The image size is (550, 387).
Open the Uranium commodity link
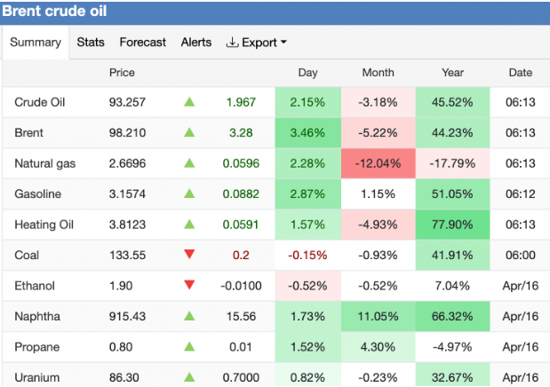coord(36,377)
